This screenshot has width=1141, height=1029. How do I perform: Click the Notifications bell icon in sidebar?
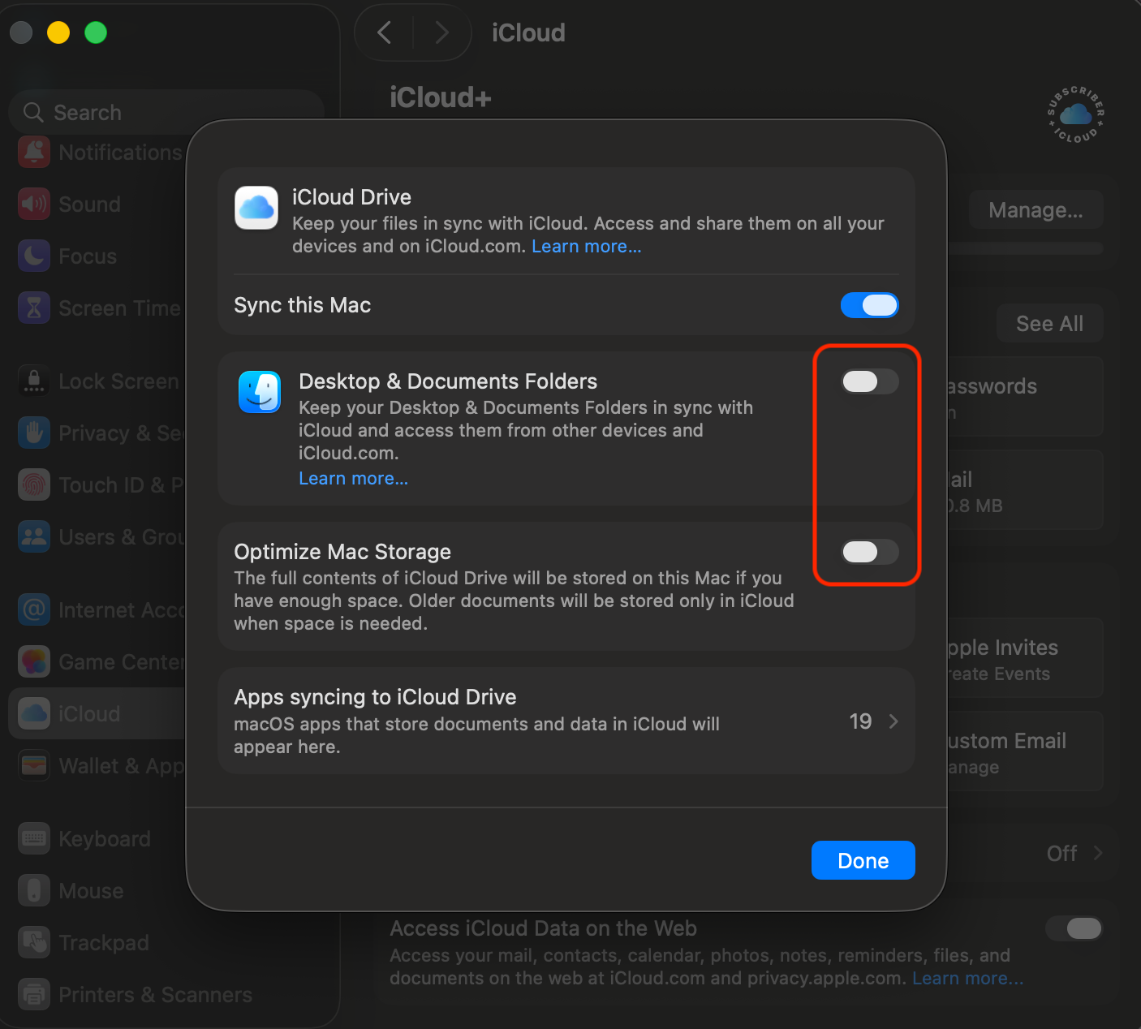[x=34, y=153]
